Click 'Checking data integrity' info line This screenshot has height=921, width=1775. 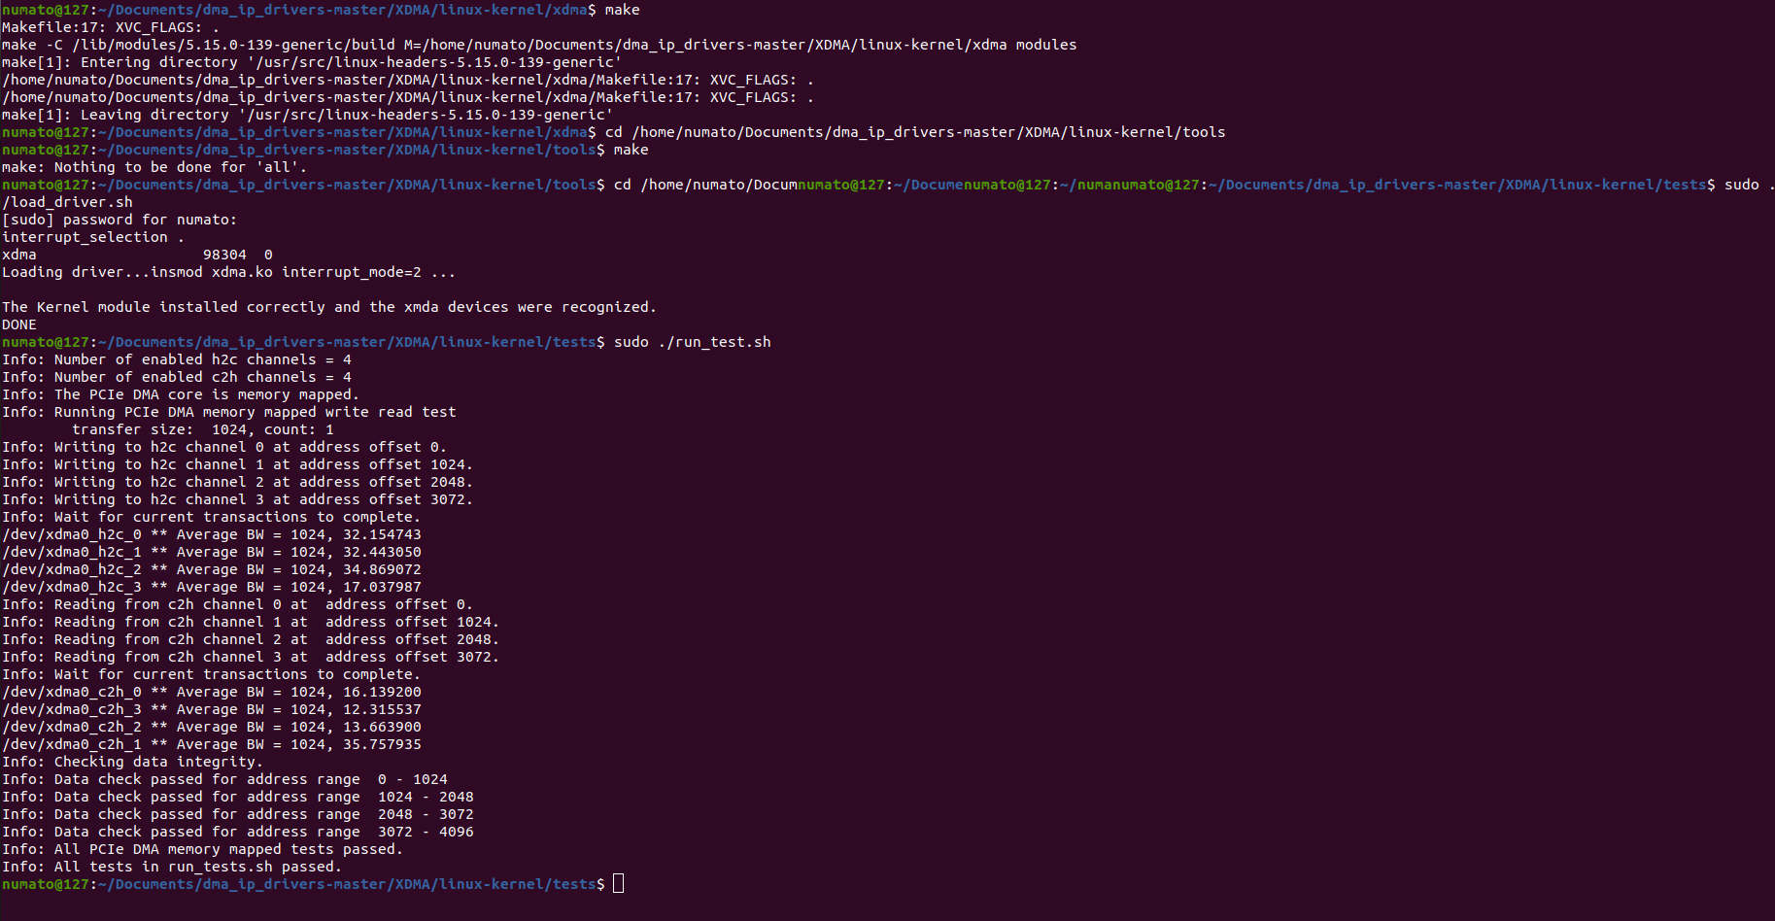click(132, 762)
